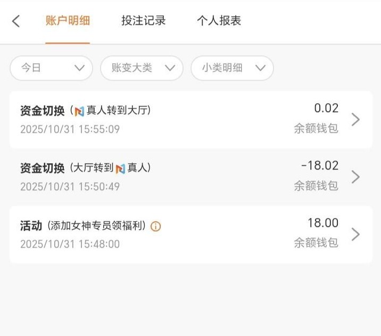This screenshot has width=381, height=336.
Task: Click the info icon beside 添加女神专员领福利
Action: pyautogui.click(x=155, y=226)
